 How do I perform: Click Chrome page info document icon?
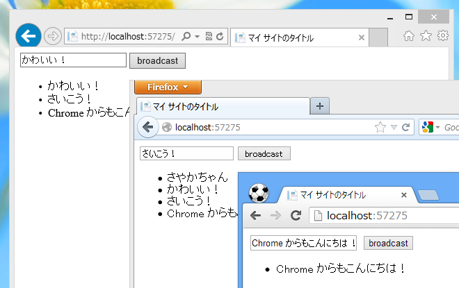[x=318, y=216]
